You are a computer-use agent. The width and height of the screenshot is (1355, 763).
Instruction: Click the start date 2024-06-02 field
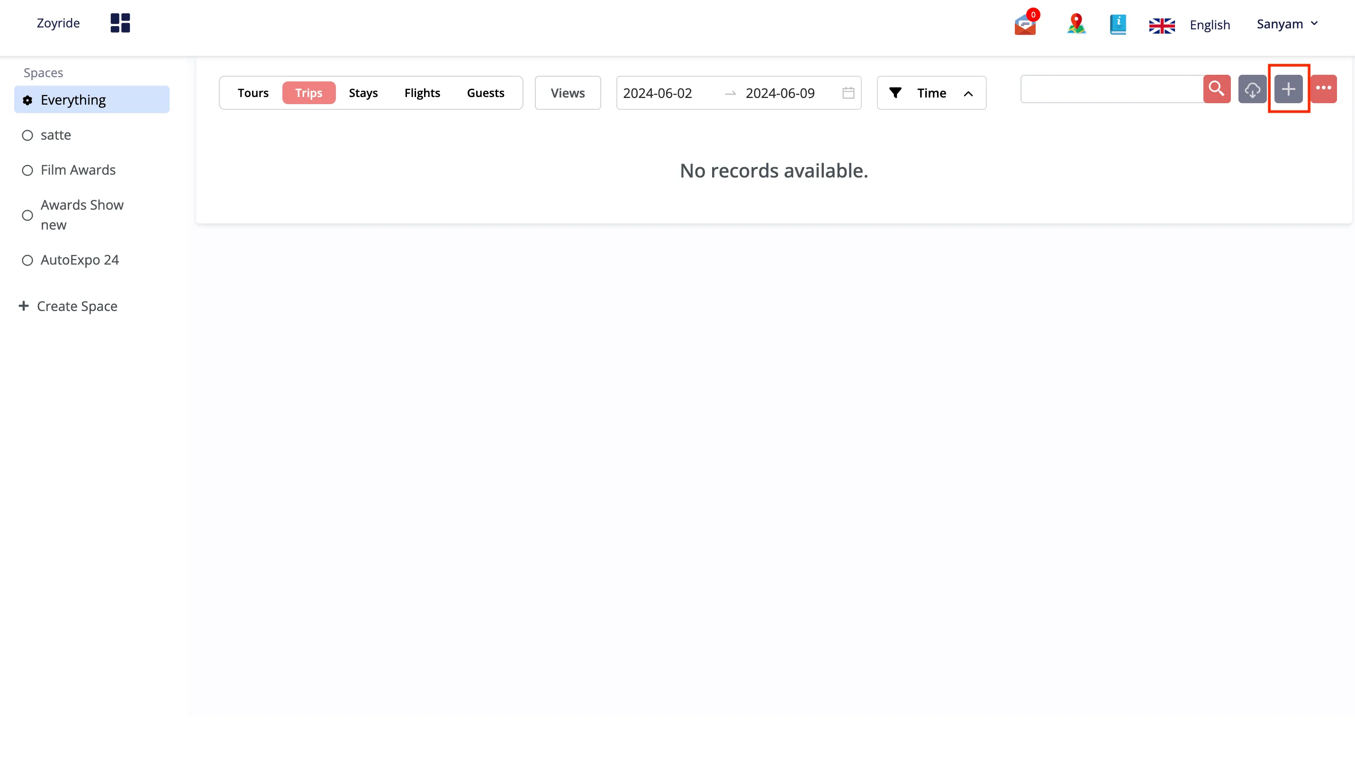[x=658, y=93]
